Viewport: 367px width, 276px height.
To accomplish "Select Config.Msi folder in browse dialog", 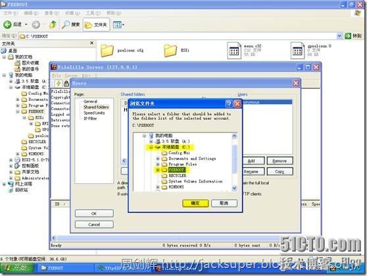I will [x=179, y=153].
